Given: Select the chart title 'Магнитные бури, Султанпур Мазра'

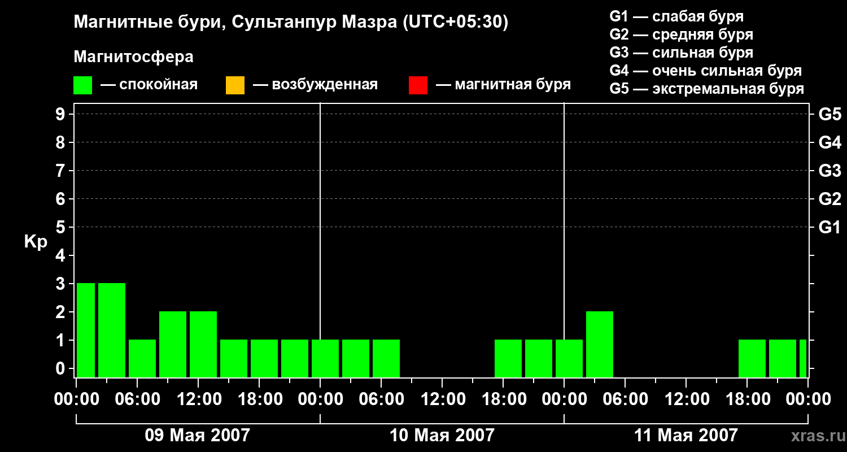Looking at the screenshot, I should point(235,23).
